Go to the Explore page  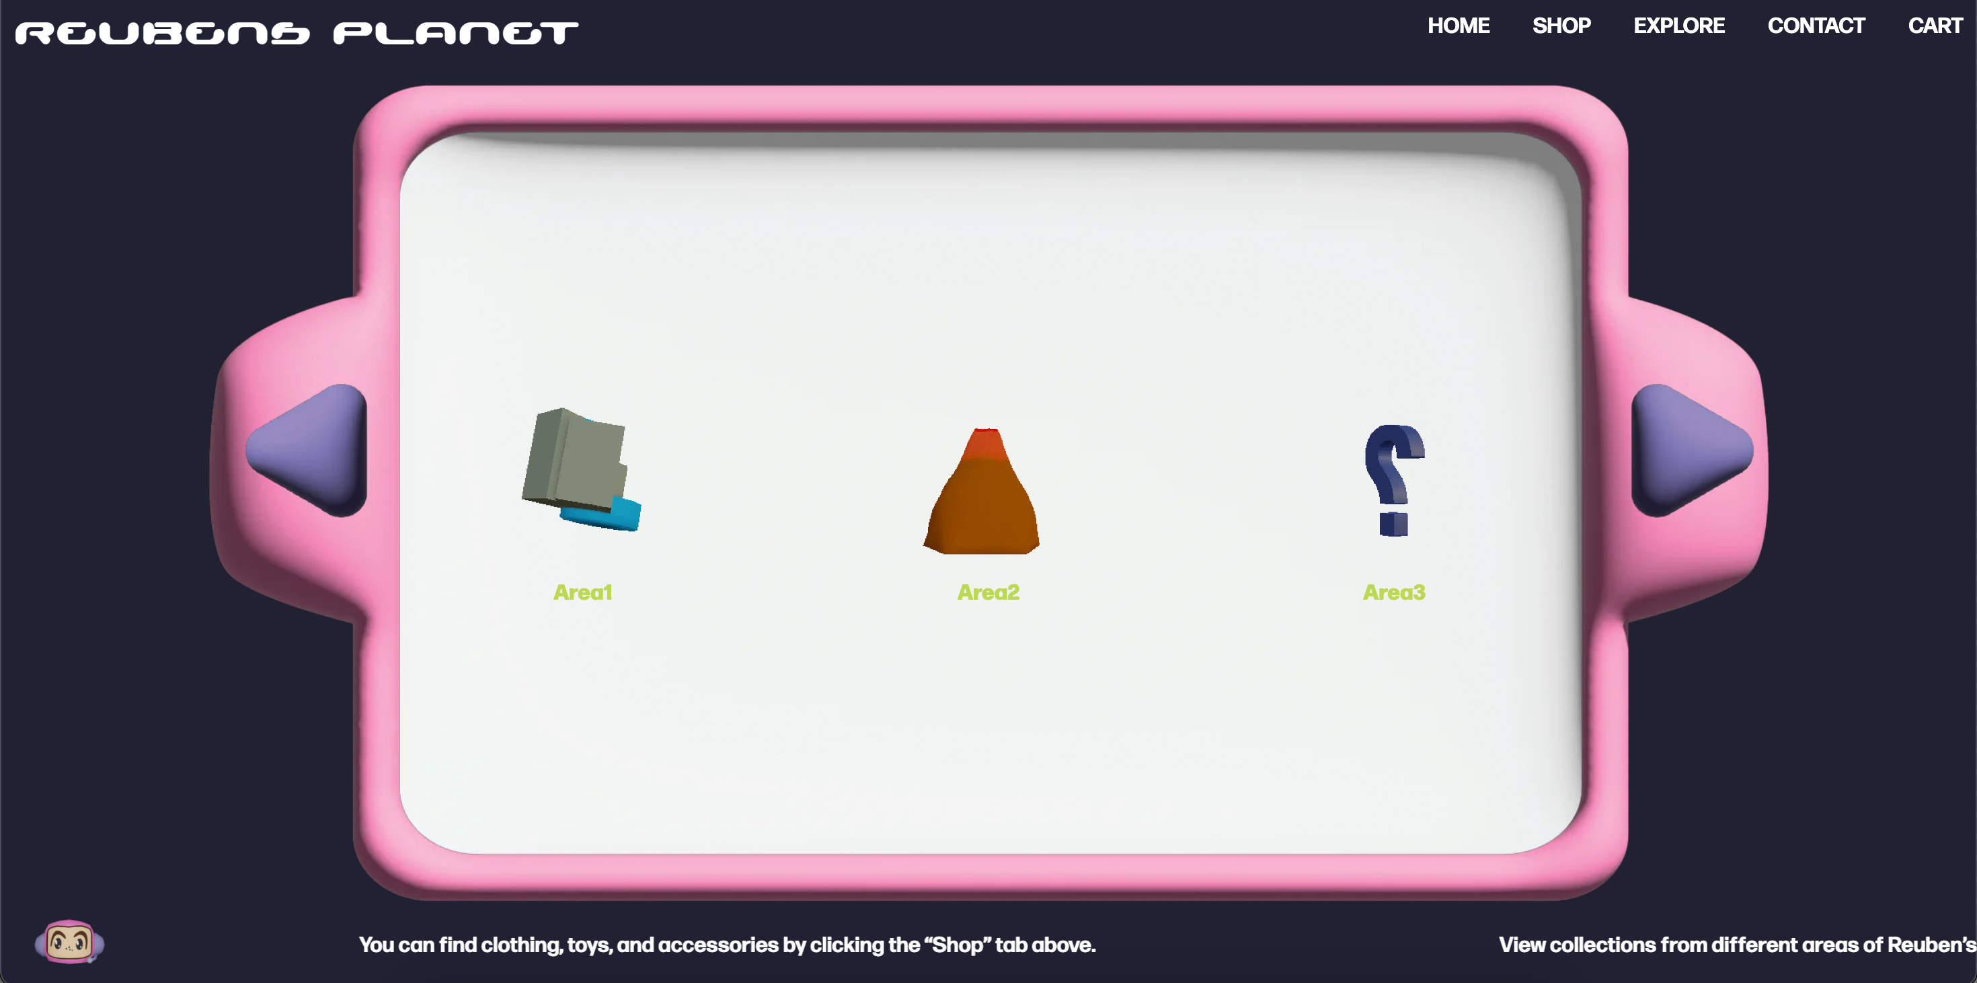tap(1678, 26)
